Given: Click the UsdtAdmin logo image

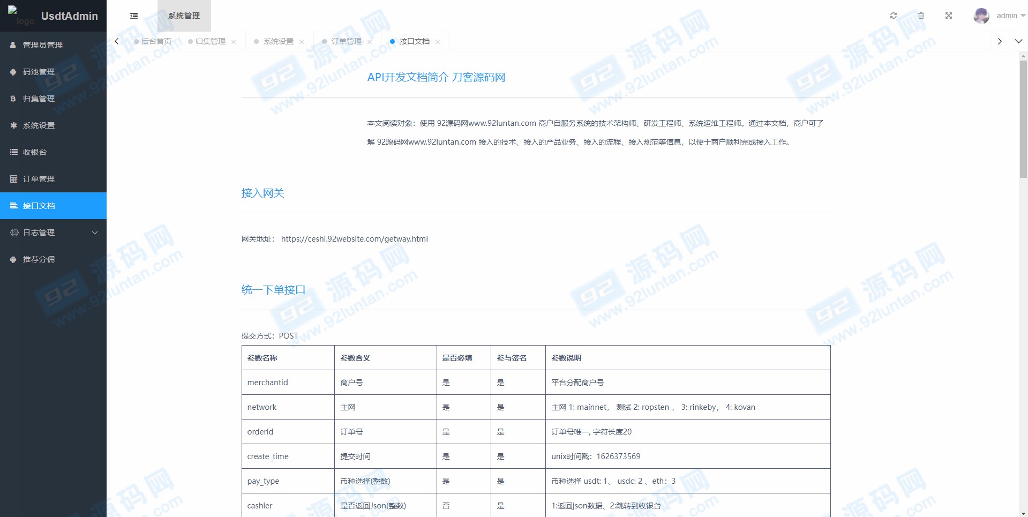Looking at the screenshot, I should click(x=21, y=16).
